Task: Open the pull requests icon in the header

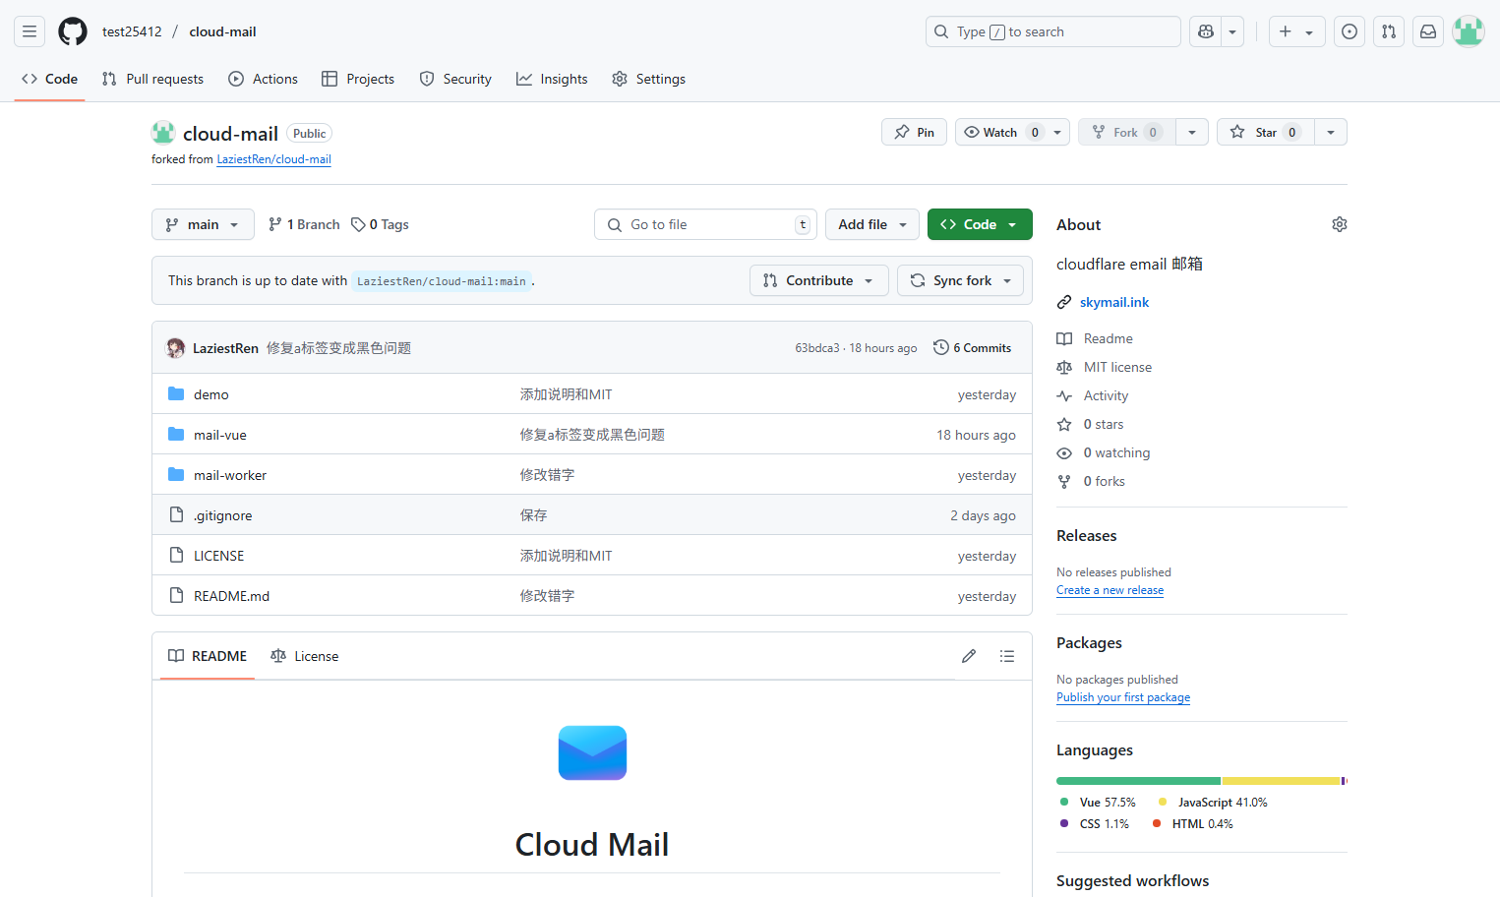Action: pos(1388,30)
